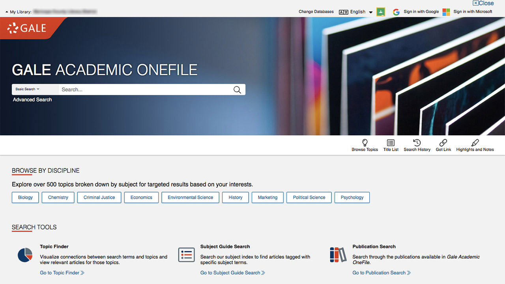Select the Criminal Justice discipline button
Image resolution: width=505 pixels, height=284 pixels.
point(99,198)
